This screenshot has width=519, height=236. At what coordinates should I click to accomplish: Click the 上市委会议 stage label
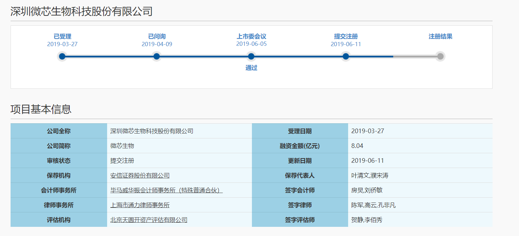click(251, 36)
